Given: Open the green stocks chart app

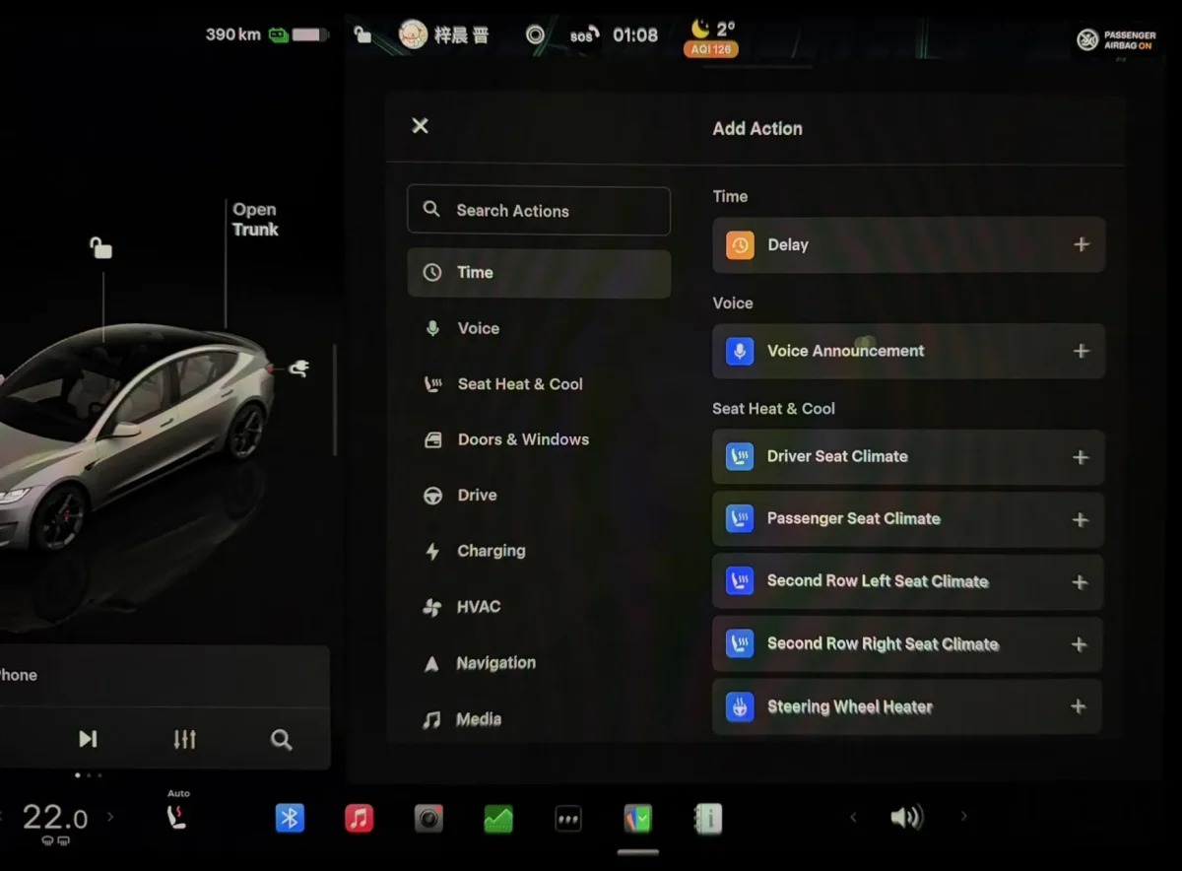Looking at the screenshot, I should (498, 818).
